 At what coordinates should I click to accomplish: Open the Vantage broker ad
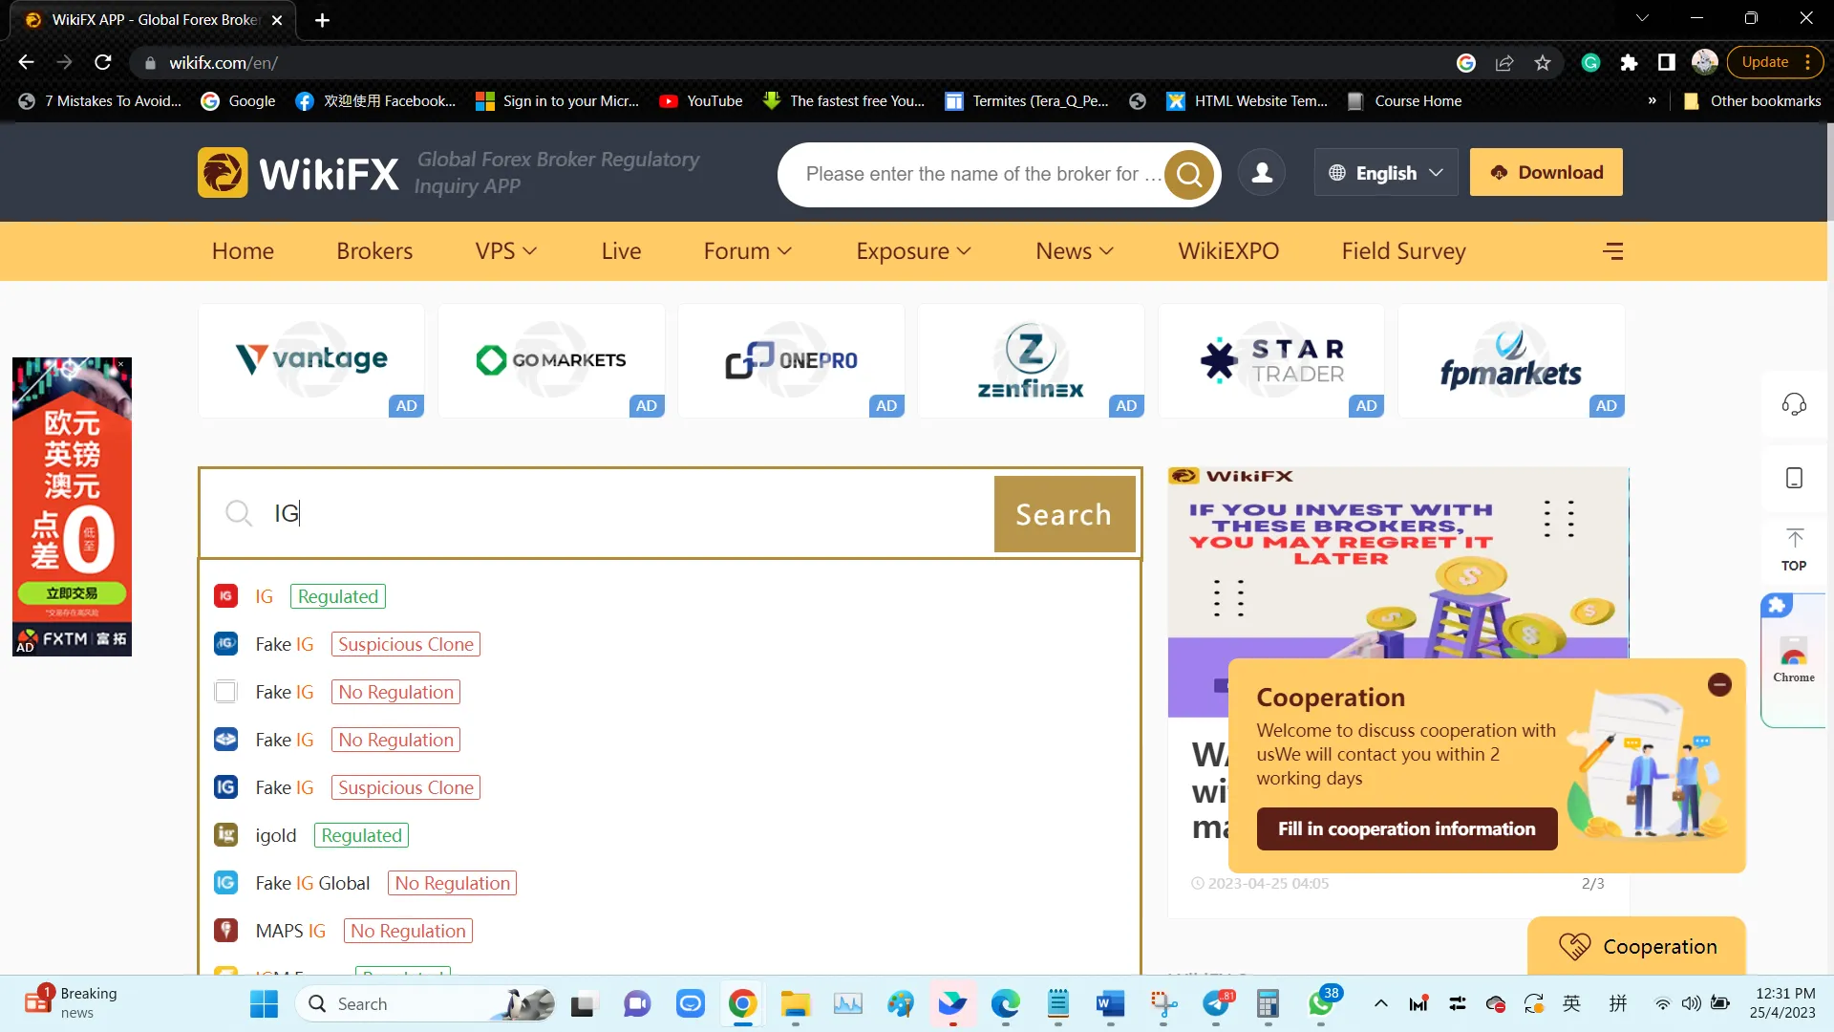tap(311, 361)
